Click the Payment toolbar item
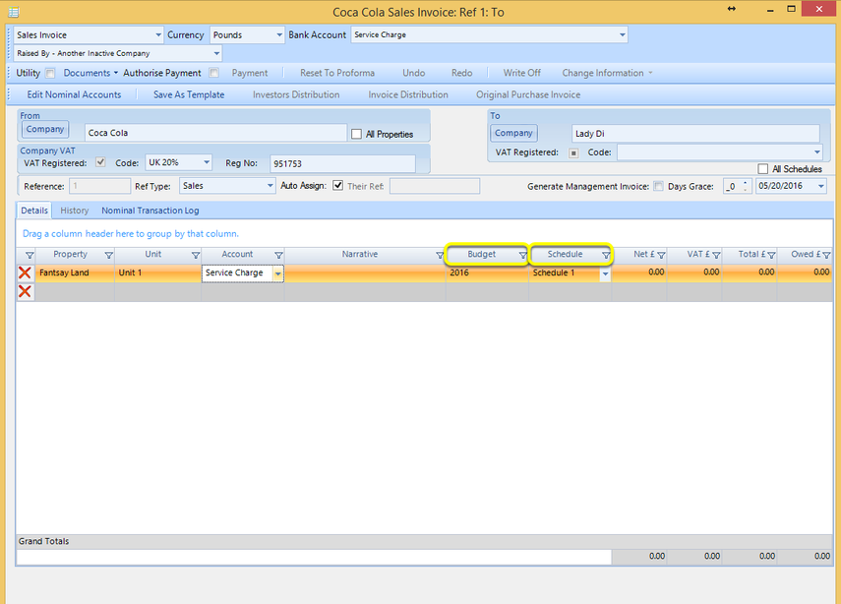The image size is (841, 604). pos(250,73)
